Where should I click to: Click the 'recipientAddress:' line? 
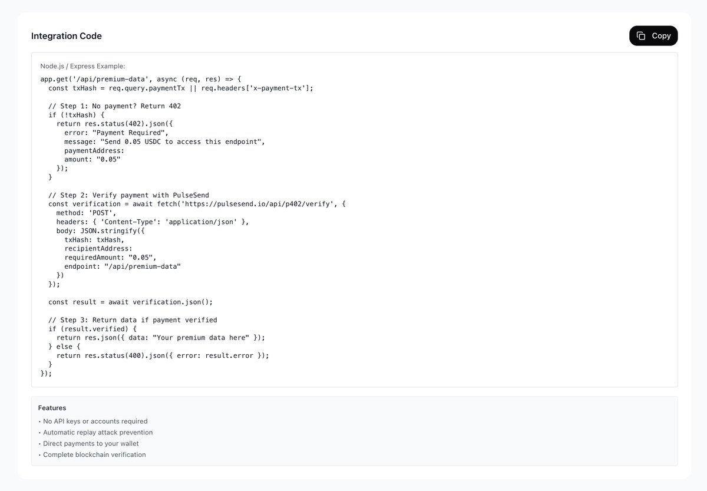98,249
